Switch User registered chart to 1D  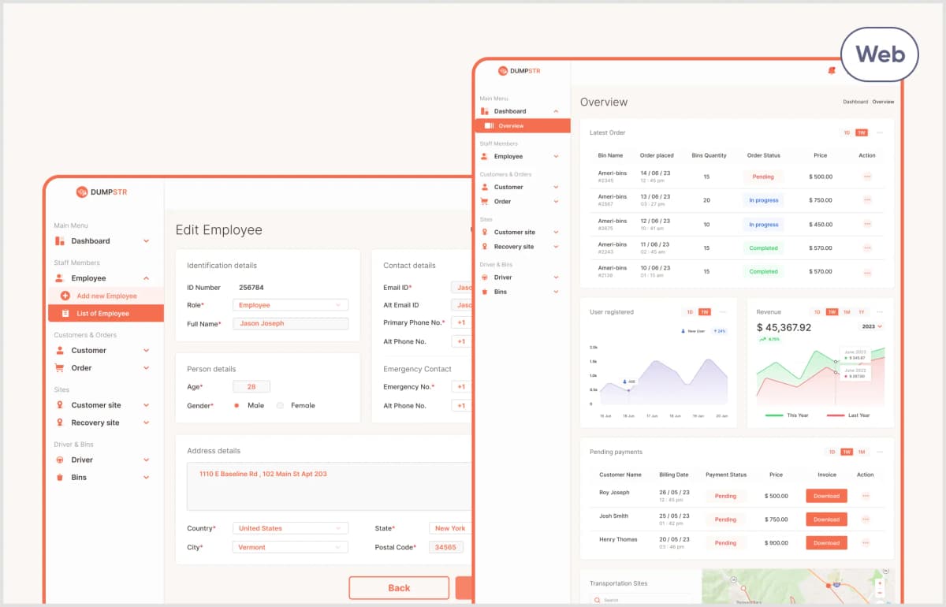click(x=691, y=312)
